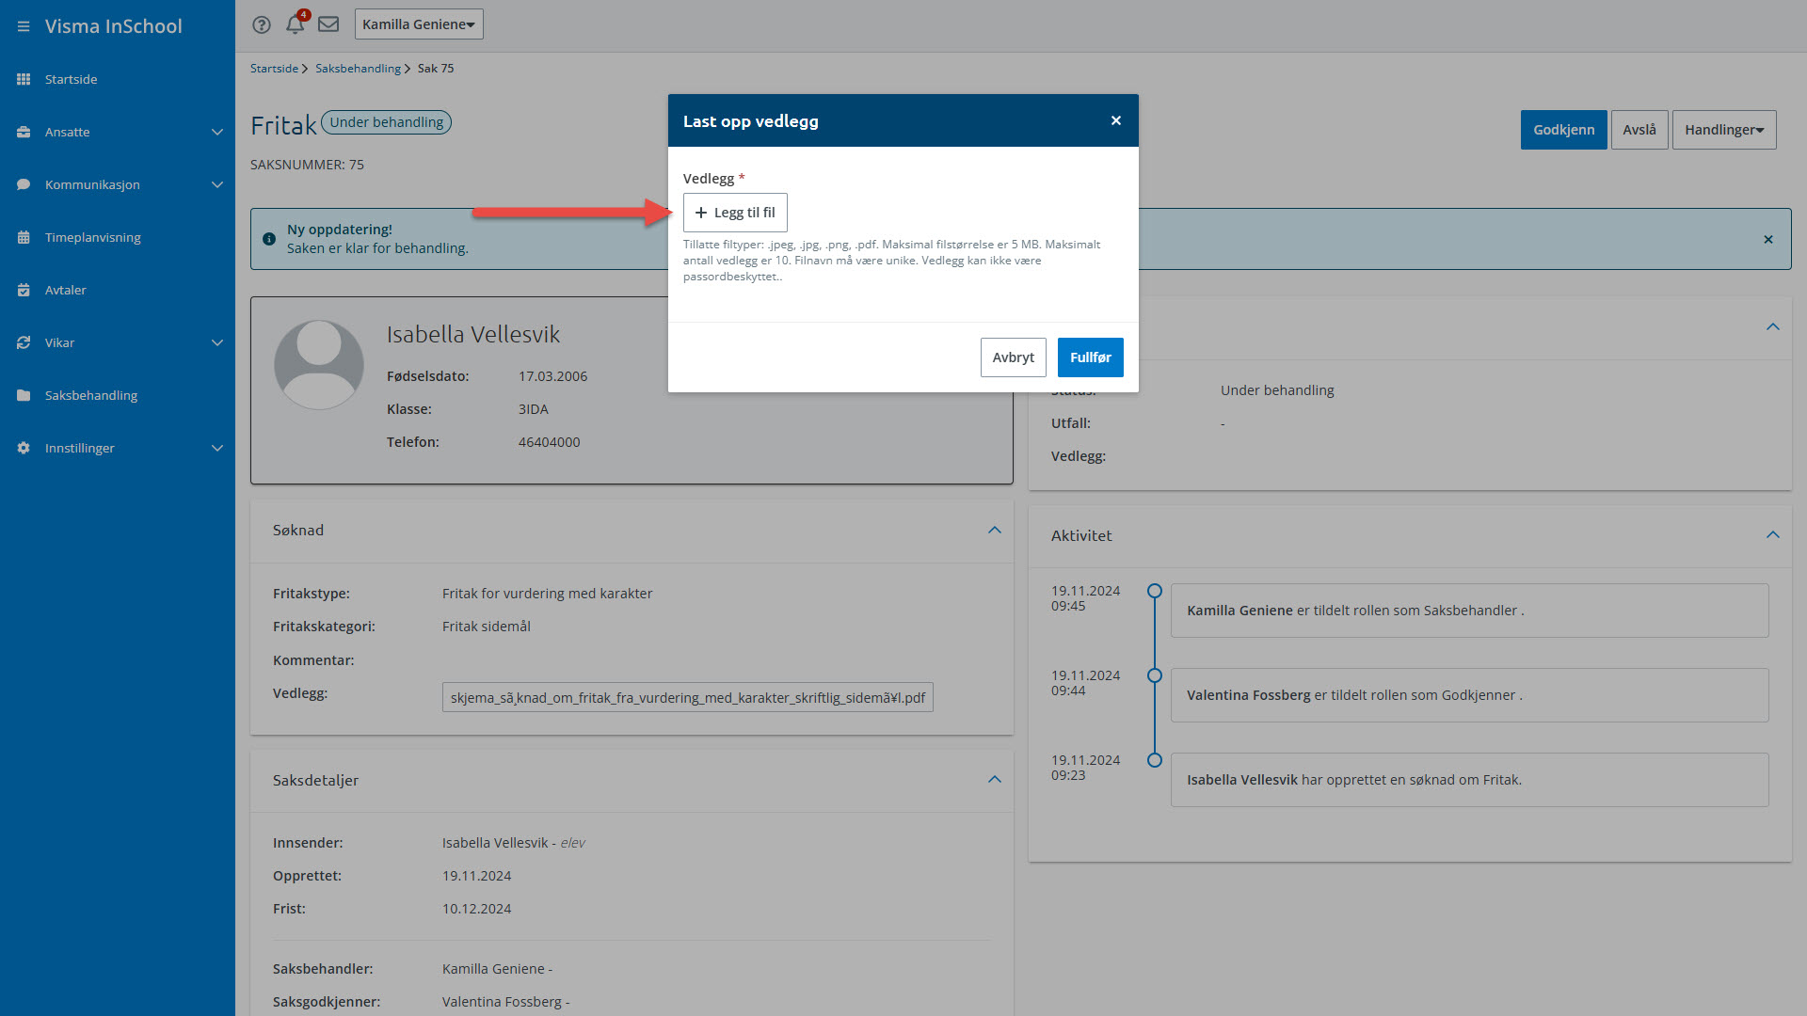Open notifications bell icon
Screen dimensions: 1807x1016
pos(295,24)
